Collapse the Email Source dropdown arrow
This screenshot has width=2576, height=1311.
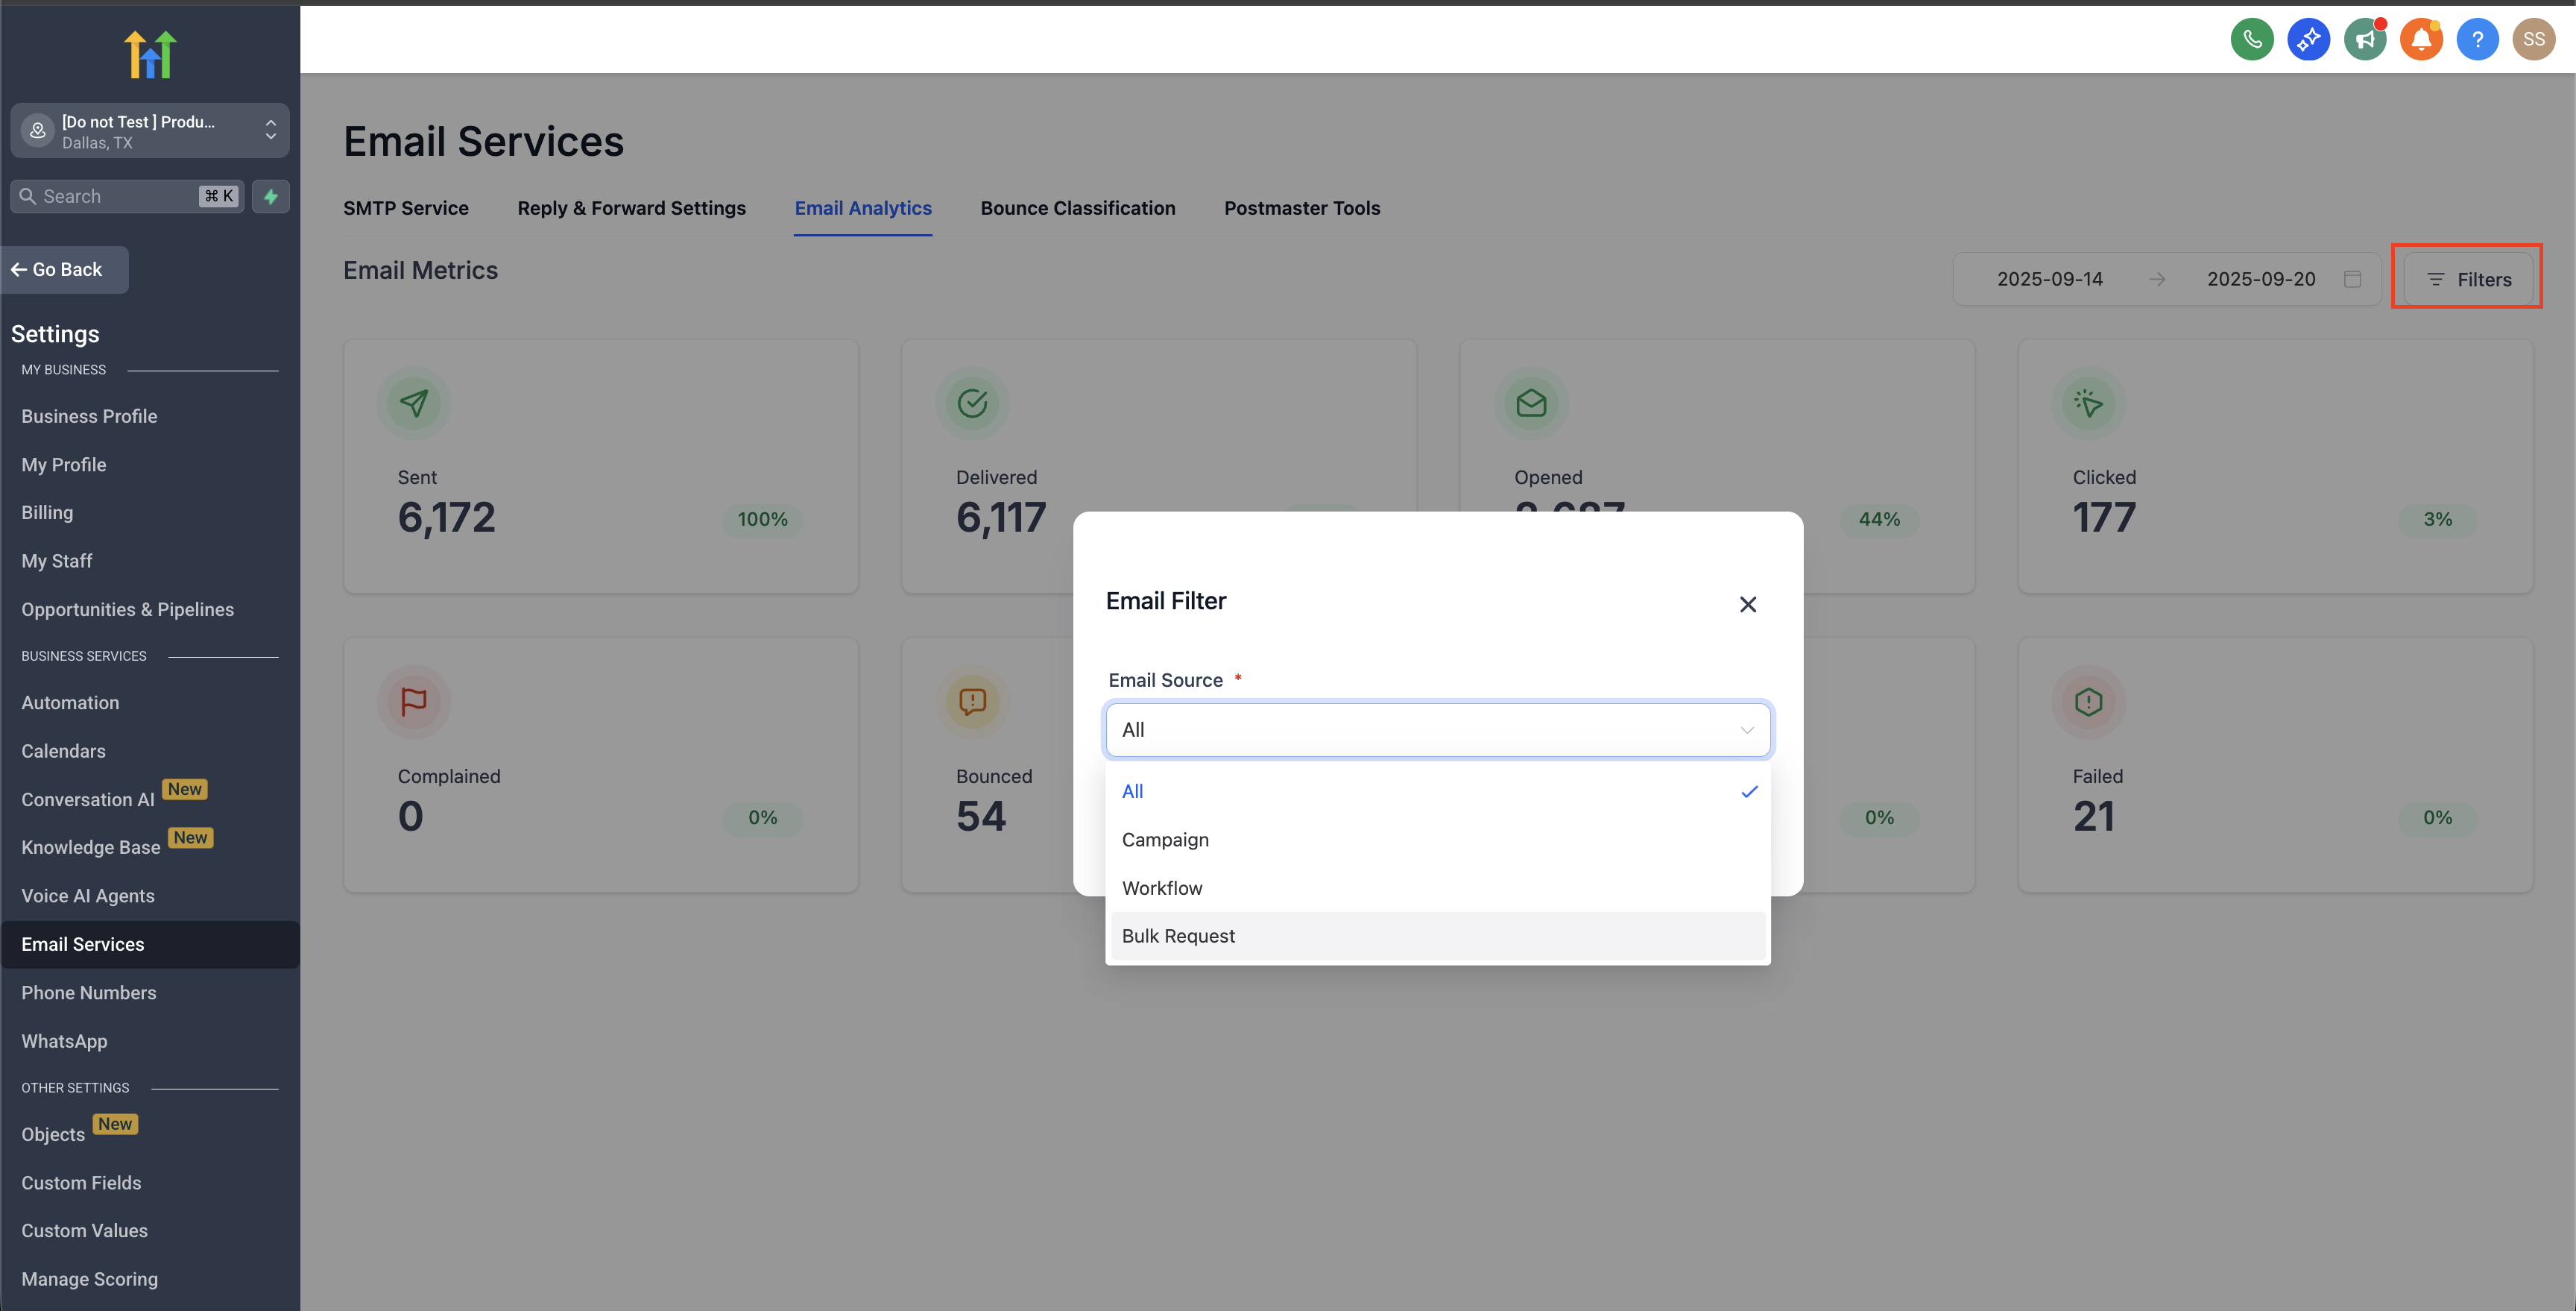[x=1746, y=729]
